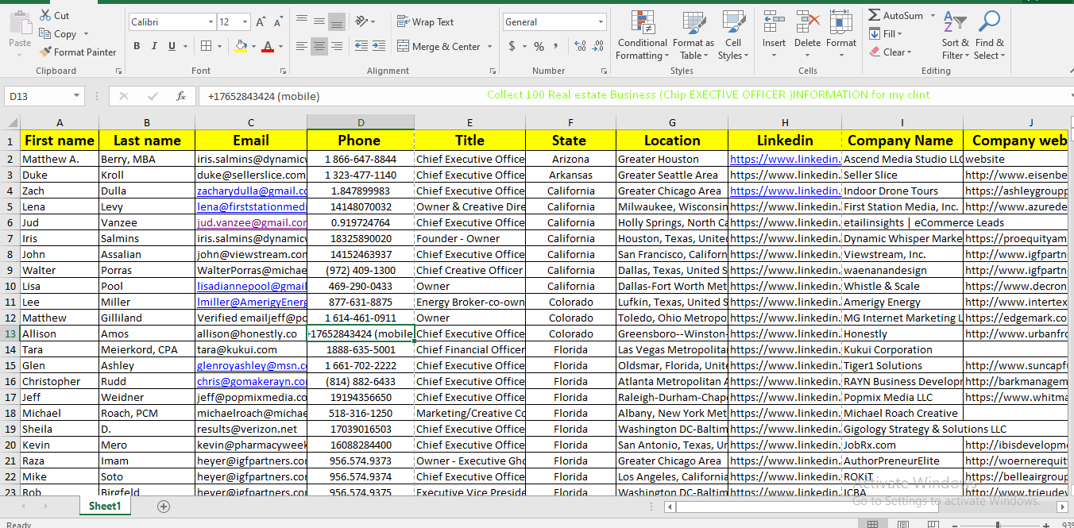Open the Name Box dropdown arrow

coord(77,96)
